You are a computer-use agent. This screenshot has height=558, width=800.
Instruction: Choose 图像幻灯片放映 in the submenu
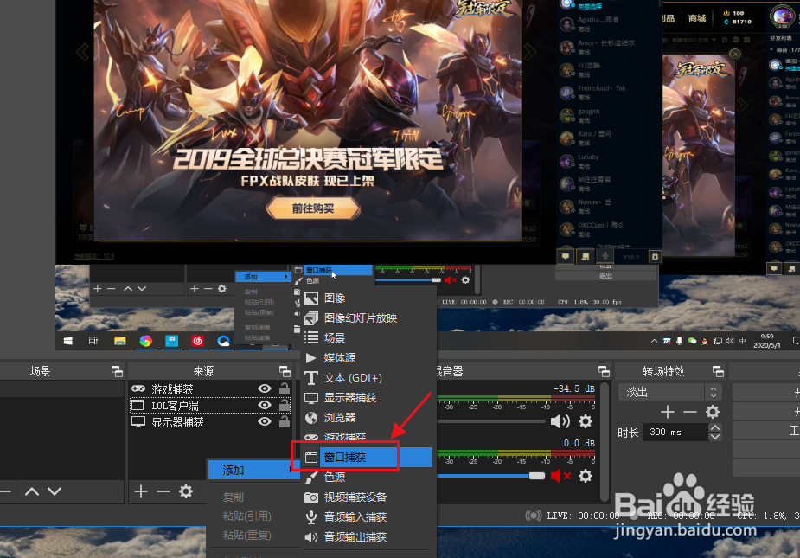[x=360, y=318]
